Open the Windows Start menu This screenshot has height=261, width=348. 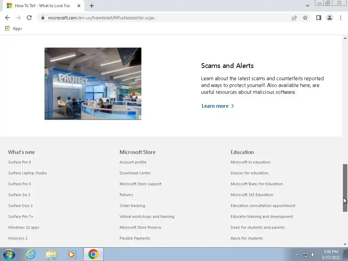pyautogui.click(x=9, y=254)
